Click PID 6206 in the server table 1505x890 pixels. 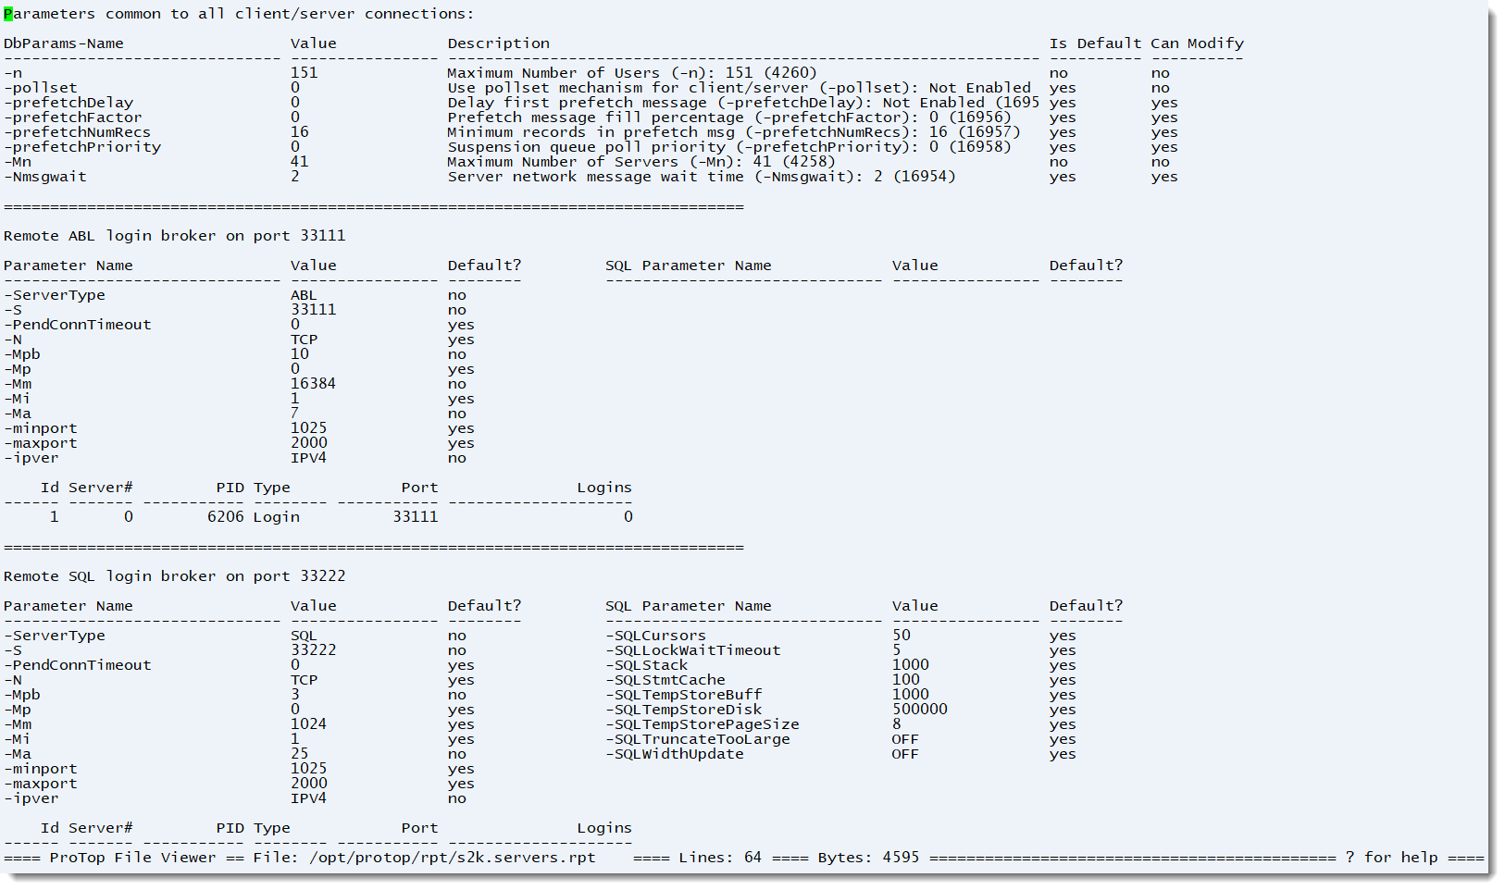pyautogui.click(x=225, y=517)
